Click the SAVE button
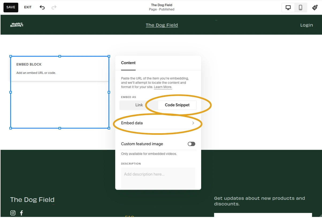Viewport: 322px width, 218px height. [10, 7]
